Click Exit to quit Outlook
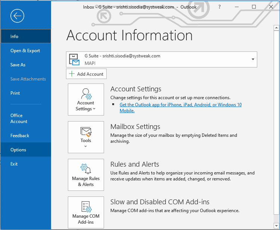Viewport: 280px width, 230px height. coord(26,164)
